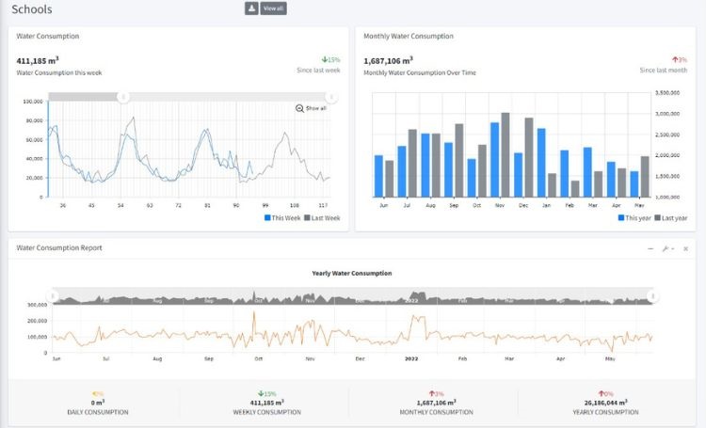Close the Water Consumption Report panel
706x428 pixels.
coord(685,248)
